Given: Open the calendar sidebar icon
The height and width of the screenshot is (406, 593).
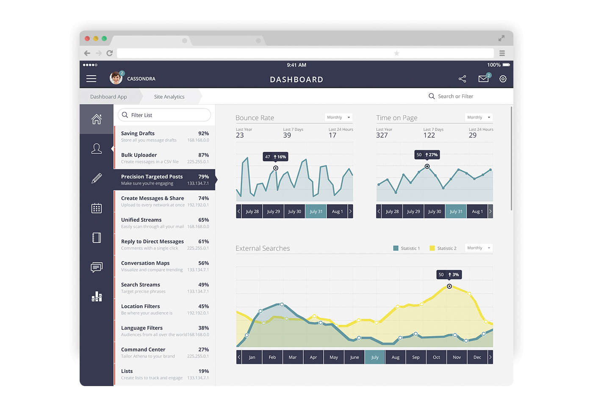Looking at the screenshot, I should [97, 208].
